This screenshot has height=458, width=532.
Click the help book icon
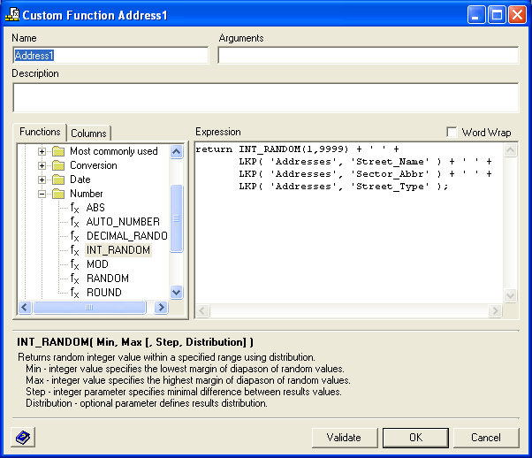pos(23,438)
